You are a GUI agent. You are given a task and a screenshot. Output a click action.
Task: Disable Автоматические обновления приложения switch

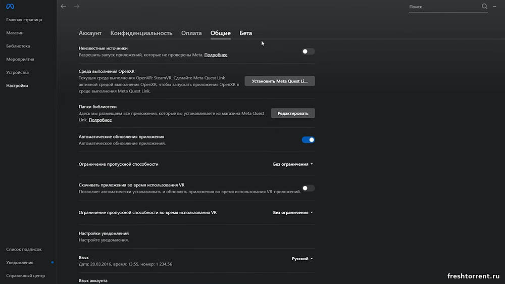click(308, 140)
